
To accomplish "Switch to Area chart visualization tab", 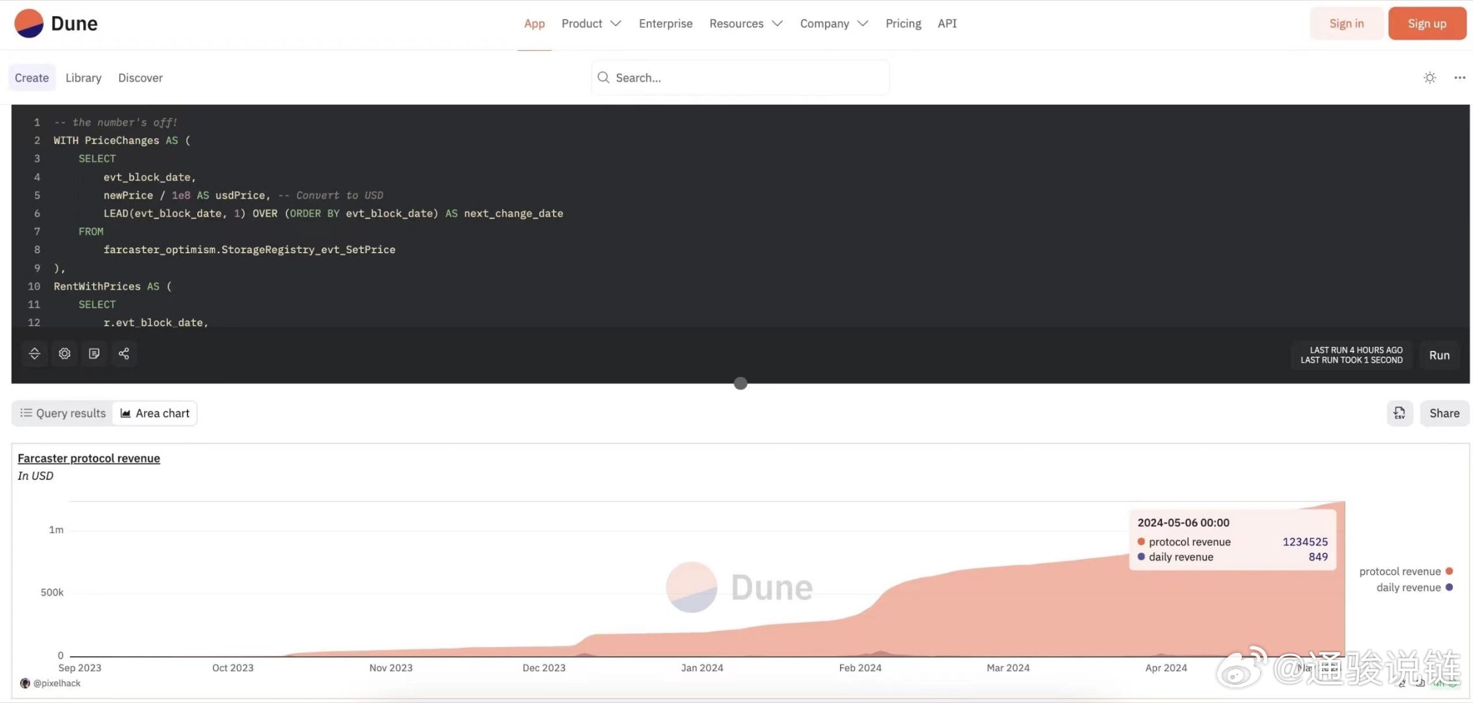I will pyautogui.click(x=154, y=413).
